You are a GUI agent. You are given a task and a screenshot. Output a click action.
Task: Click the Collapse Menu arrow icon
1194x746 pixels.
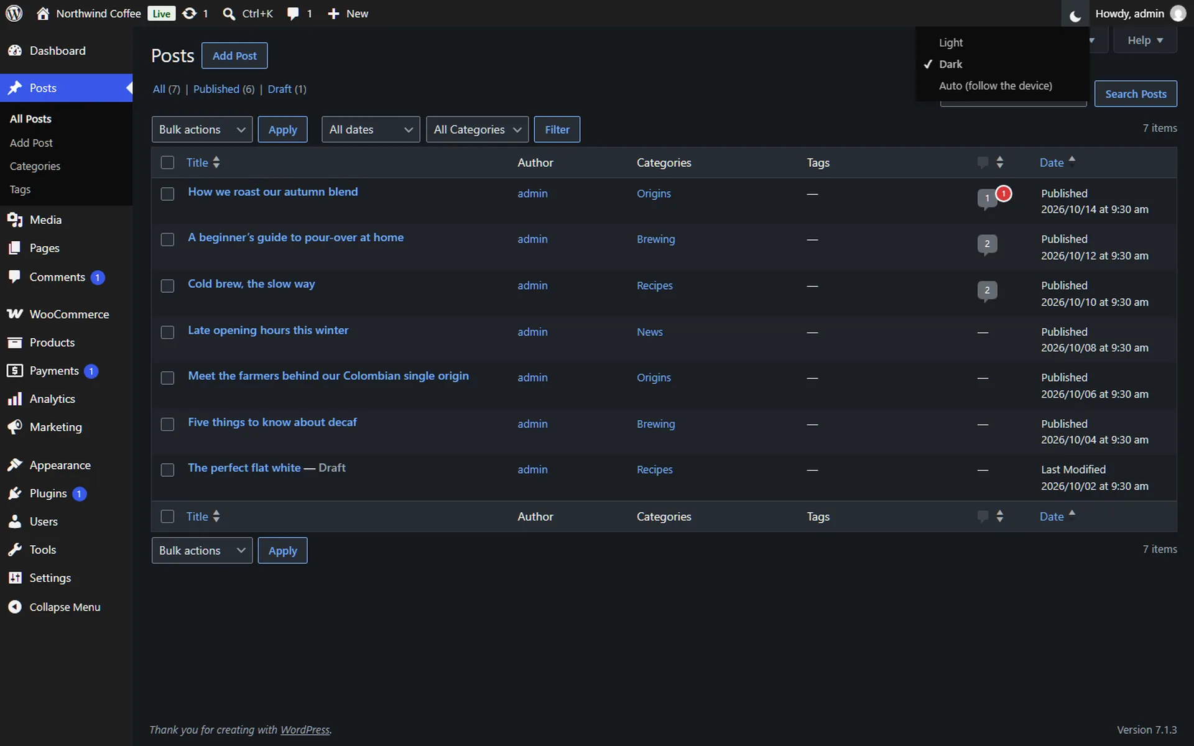pyautogui.click(x=15, y=607)
